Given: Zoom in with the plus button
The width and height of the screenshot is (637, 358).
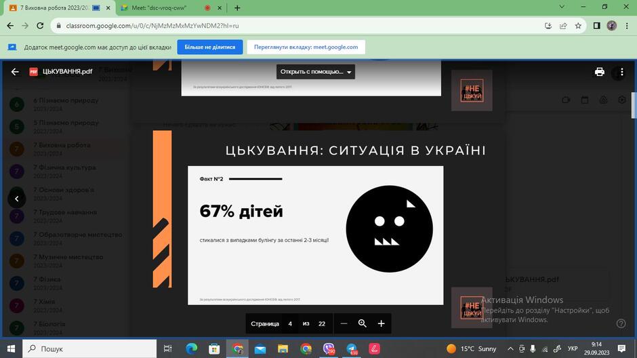Looking at the screenshot, I should (381, 323).
